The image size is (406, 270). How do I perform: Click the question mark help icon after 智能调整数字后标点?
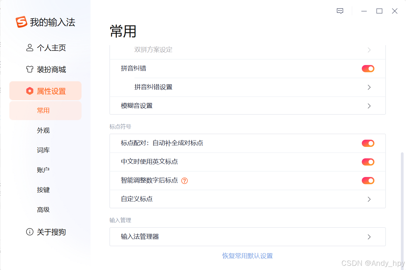coord(185,181)
